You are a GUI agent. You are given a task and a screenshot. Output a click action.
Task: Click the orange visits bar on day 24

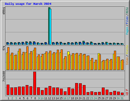[x=96, y=65]
